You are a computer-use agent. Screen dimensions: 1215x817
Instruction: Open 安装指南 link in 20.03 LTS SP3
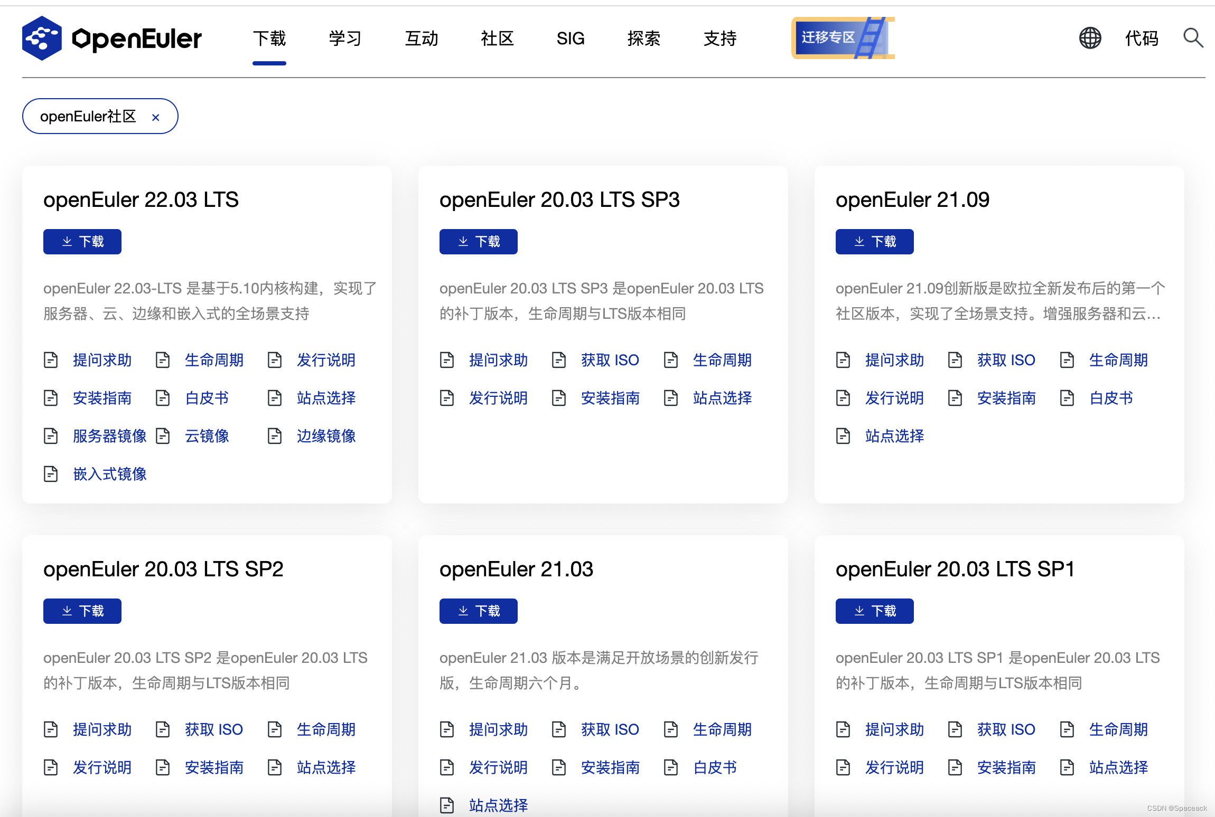(x=610, y=398)
